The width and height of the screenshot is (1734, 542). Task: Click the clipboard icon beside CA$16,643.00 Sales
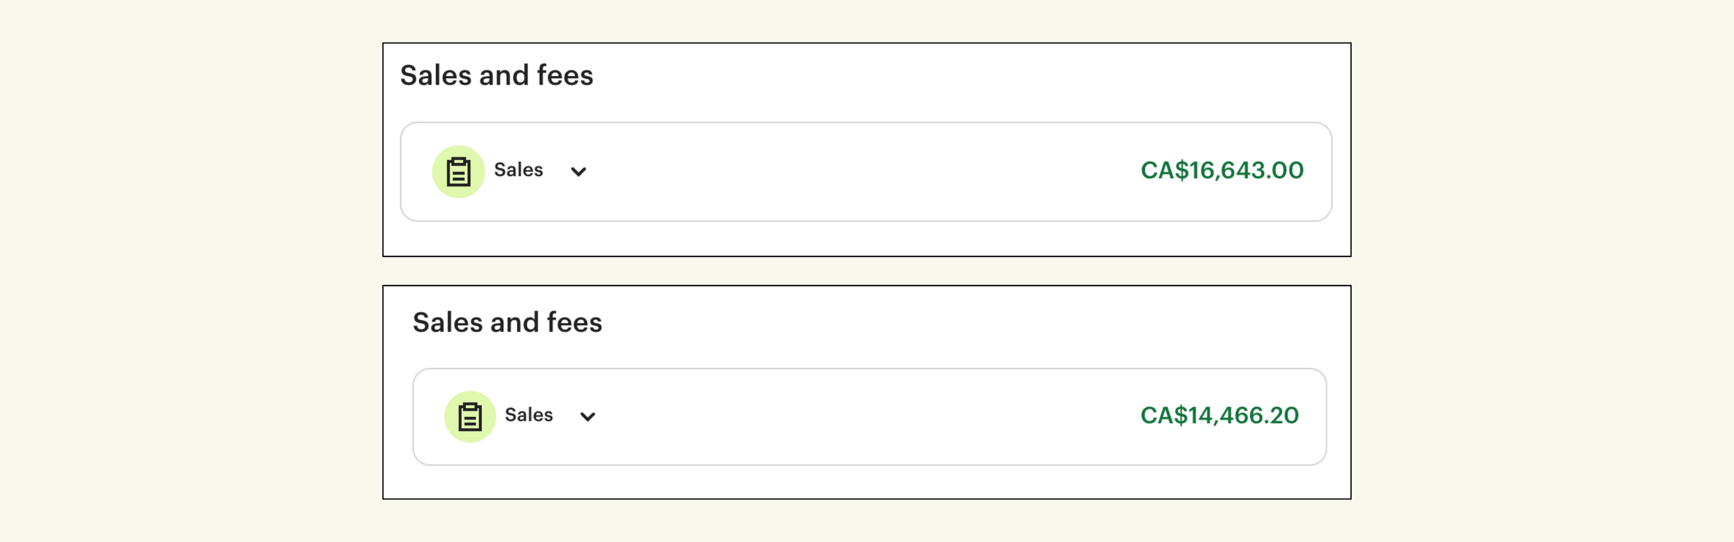pos(458,172)
